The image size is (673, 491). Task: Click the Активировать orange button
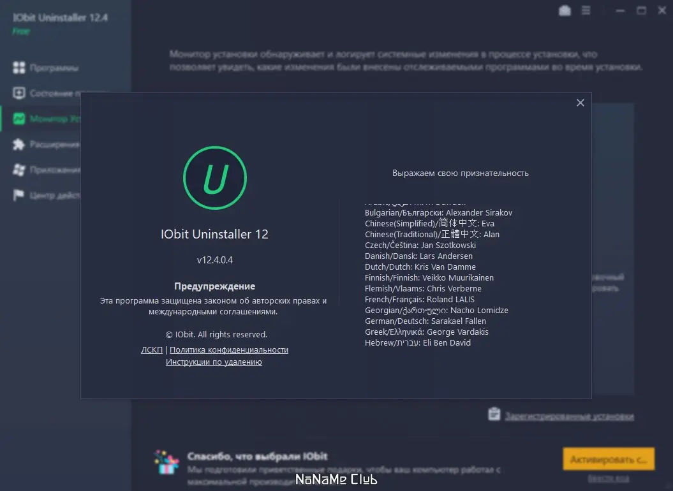(609, 459)
